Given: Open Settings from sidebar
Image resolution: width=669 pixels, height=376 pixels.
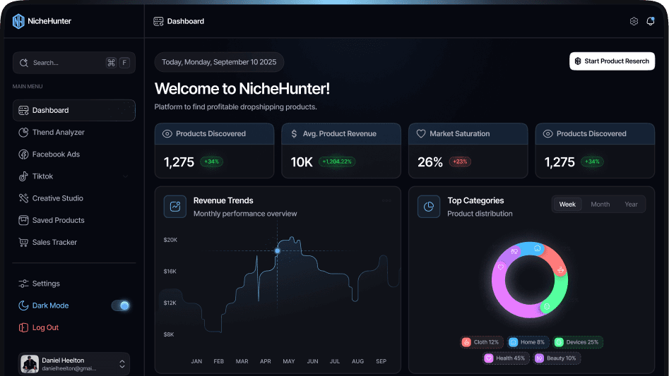Looking at the screenshot, I should point(73,284).
